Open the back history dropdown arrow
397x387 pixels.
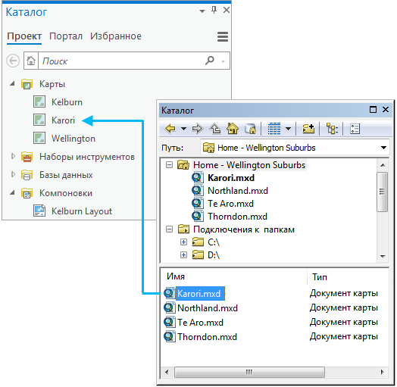coord(184,129)
